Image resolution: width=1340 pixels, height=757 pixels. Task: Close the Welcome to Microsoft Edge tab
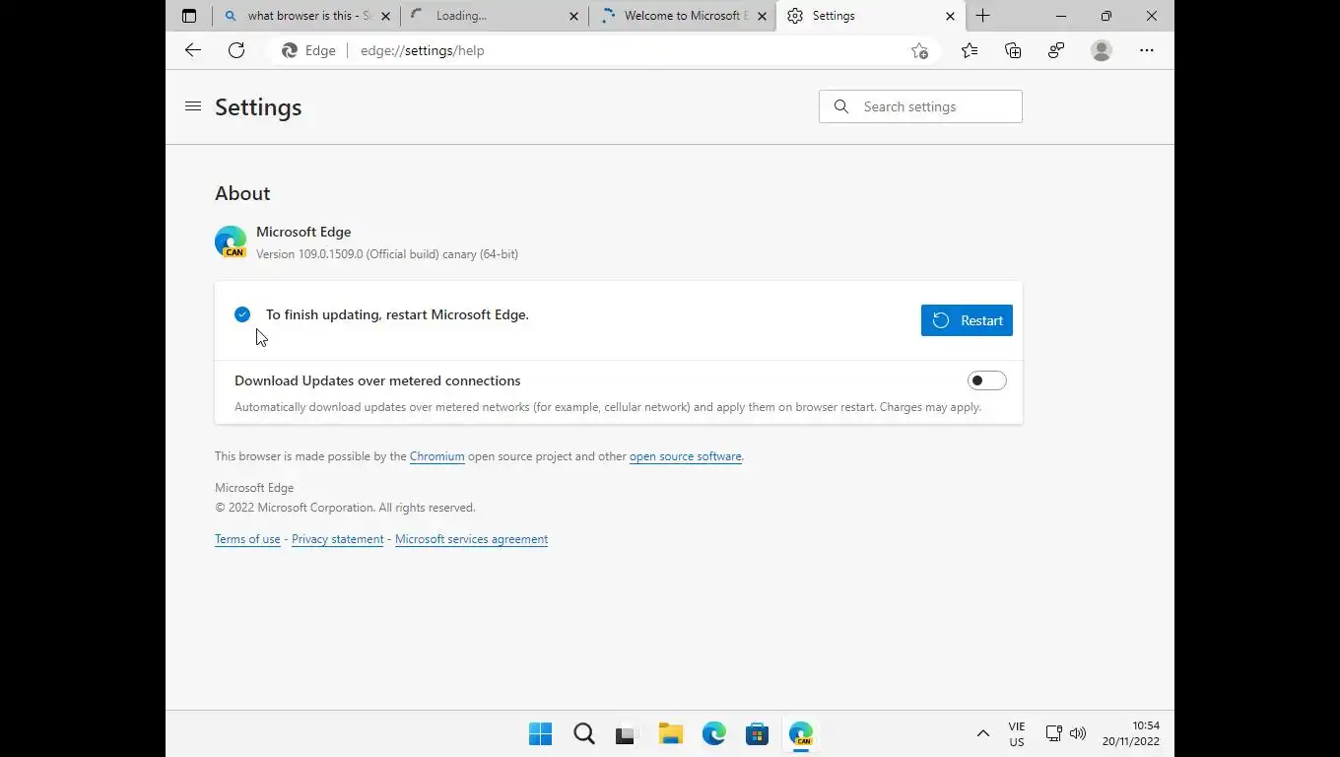point(762,16)
